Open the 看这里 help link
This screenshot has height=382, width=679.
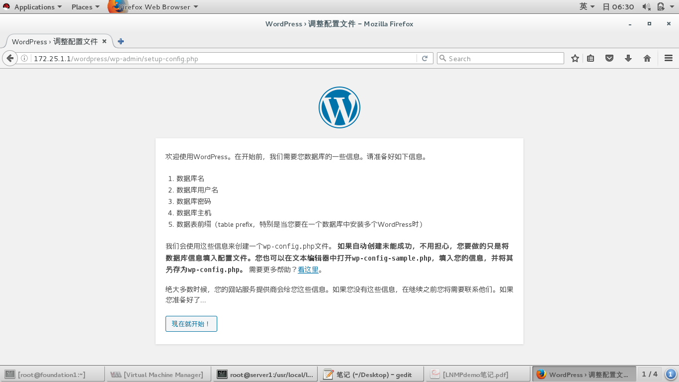308,270
